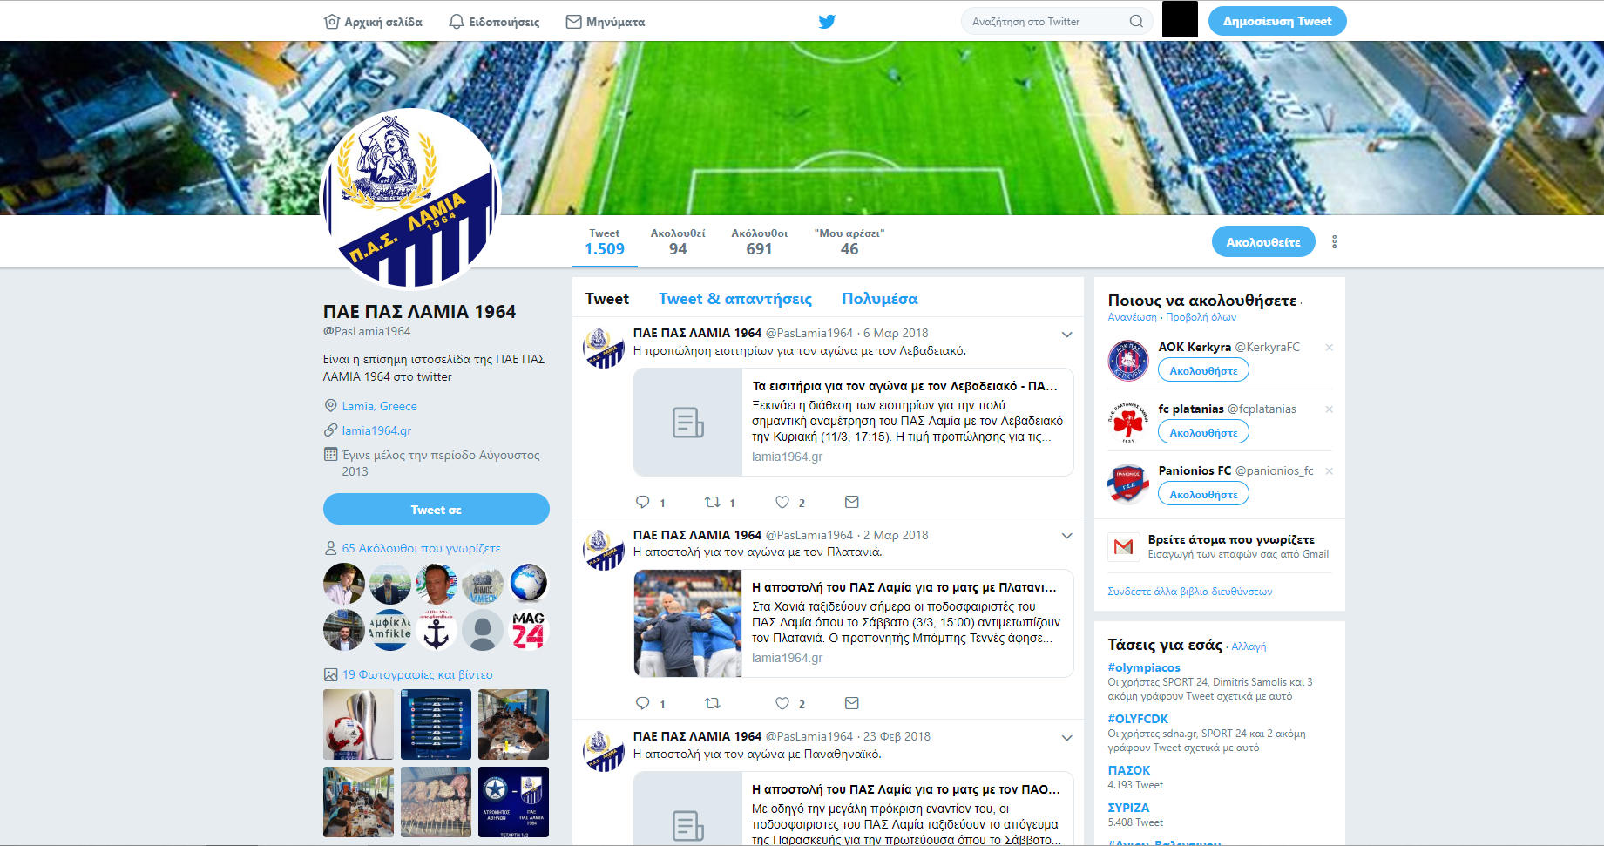Click Προβολή όλων suggestions link
This screenshot has width=1604, height=846.
click(1201, 317)
